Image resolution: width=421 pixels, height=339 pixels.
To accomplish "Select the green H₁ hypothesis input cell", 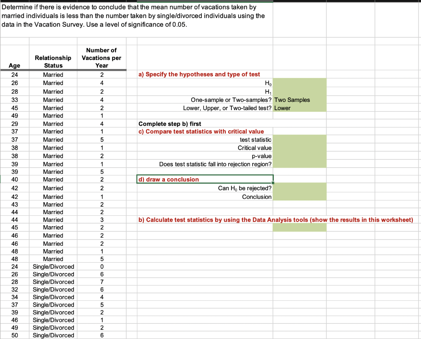I will pos(299,92).
